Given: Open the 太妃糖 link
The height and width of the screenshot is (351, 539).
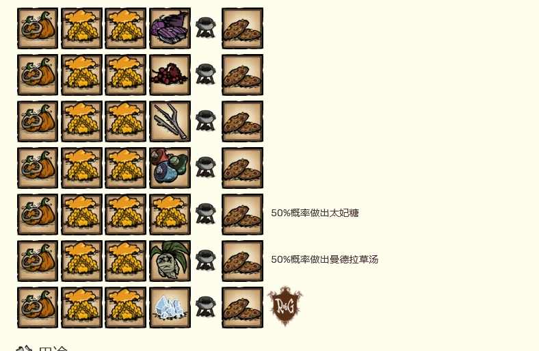Looking at the screenshot, I should (344, 213).
